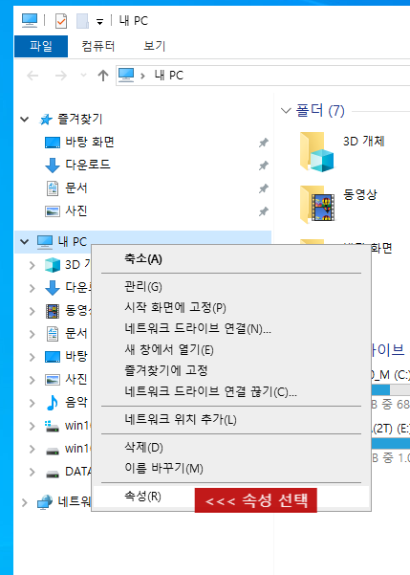The height and width of the screenshot is (575, 410).
Task: Go forward with the right arrow
Action: tap(61, 76)
